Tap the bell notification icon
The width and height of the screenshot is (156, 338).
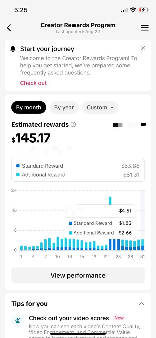(x=13, y=49)
